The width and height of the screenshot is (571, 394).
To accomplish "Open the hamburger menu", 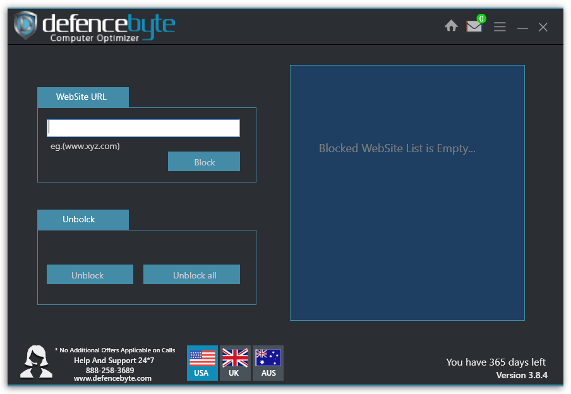I will click(500, 27).
